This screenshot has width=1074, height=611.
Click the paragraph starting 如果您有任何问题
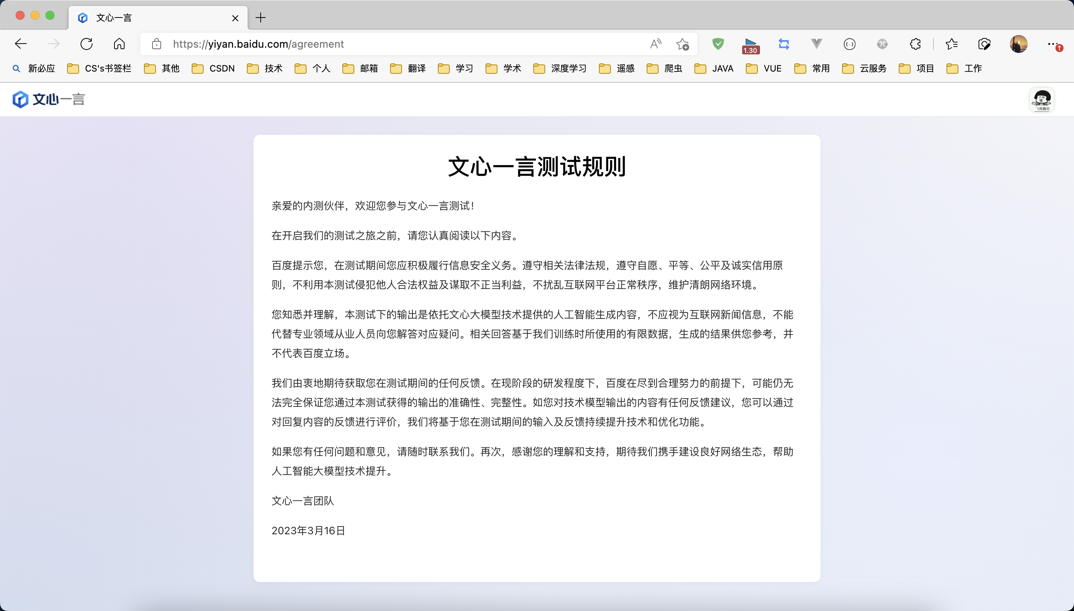pos(533,461)
